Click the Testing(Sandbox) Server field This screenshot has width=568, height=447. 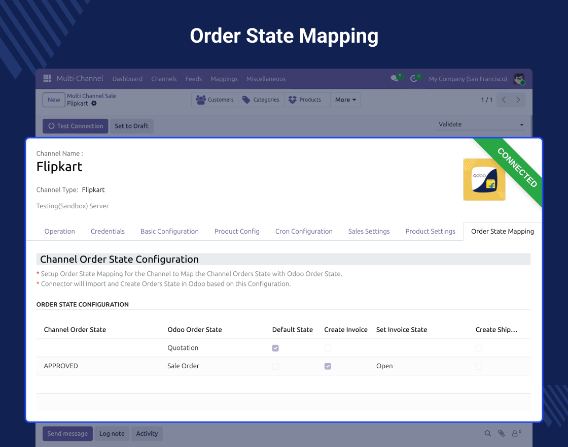[x=73, y=206]
